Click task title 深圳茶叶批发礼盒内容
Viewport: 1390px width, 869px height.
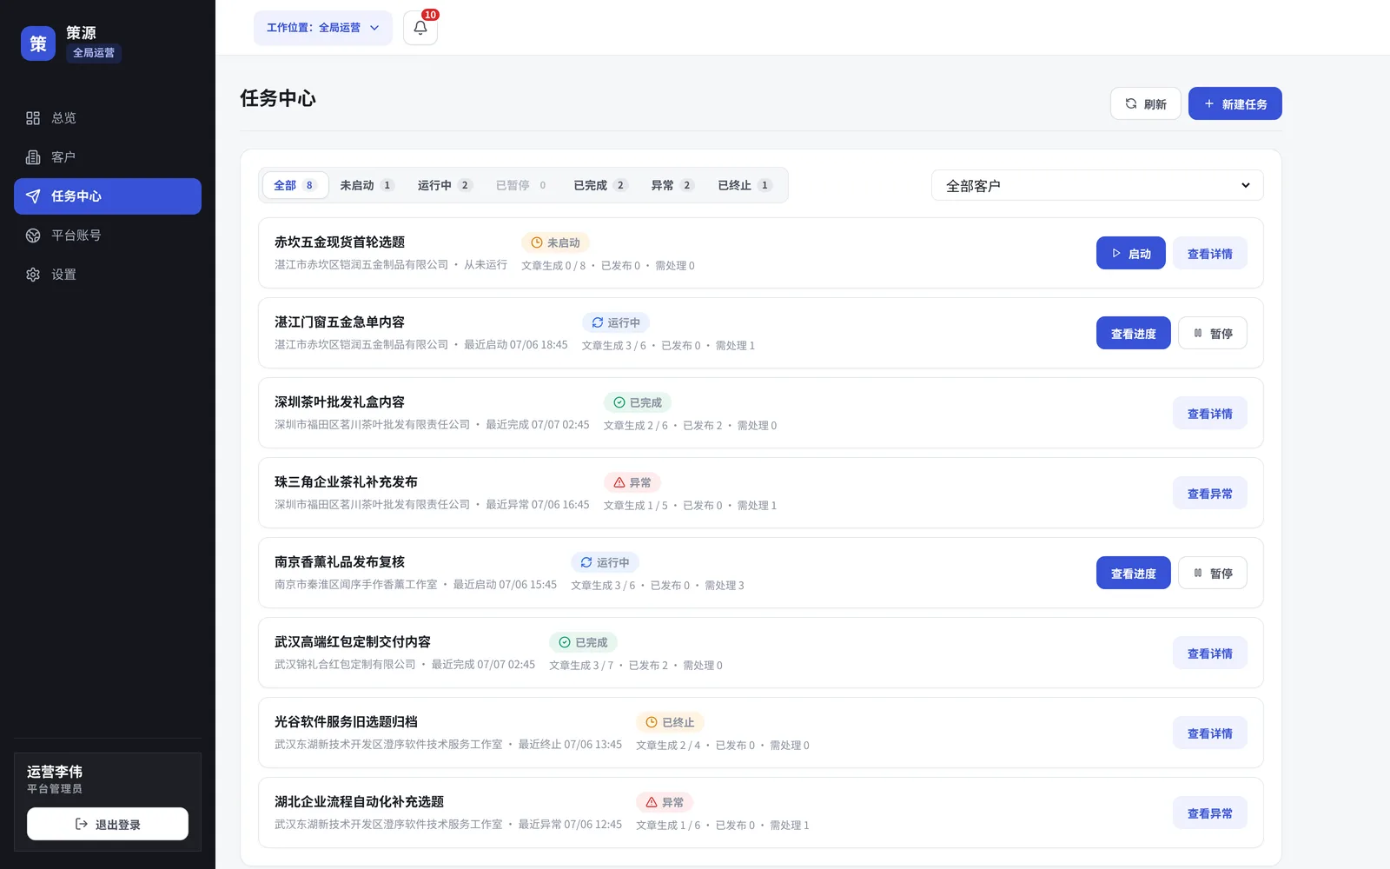click(x=340, y=402)
